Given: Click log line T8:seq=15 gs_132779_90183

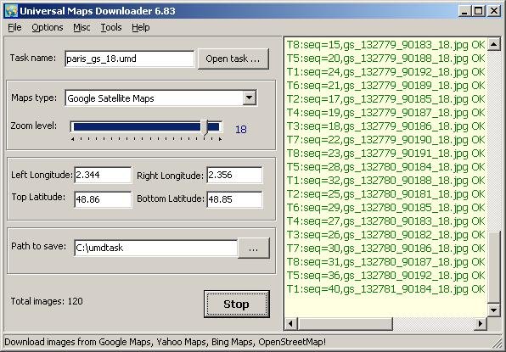Looking at the screenshot, I should (385, 45).
